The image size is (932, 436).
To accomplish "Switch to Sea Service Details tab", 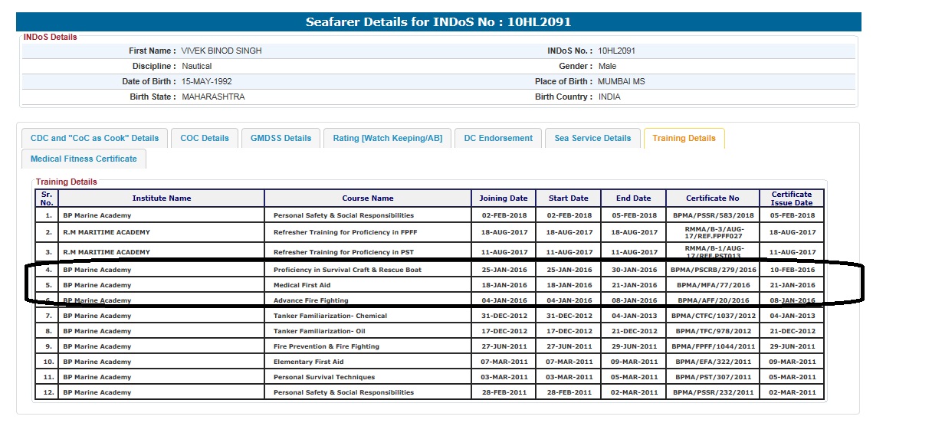I will pyautogui.click(x=592, y=139).
